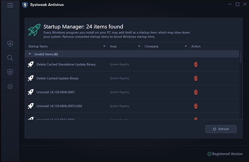This screenshot has height=162, width=249.
Task: Delete the Cached Standalone Update Binary item
Action: 196,64
